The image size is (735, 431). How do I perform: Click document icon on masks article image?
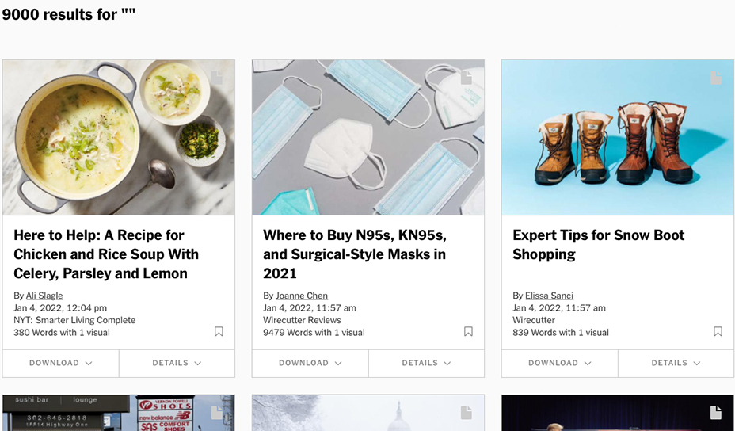coord(467,78)
